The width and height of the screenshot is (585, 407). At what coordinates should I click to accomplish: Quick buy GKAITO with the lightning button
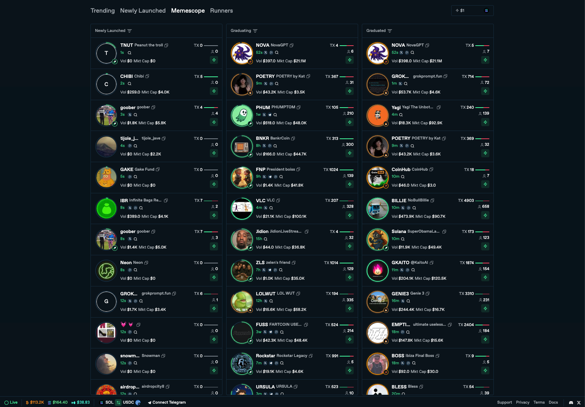coord(485,278)
